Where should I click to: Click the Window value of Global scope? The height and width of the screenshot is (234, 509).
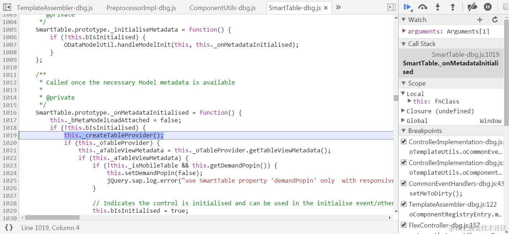[491, 121]
